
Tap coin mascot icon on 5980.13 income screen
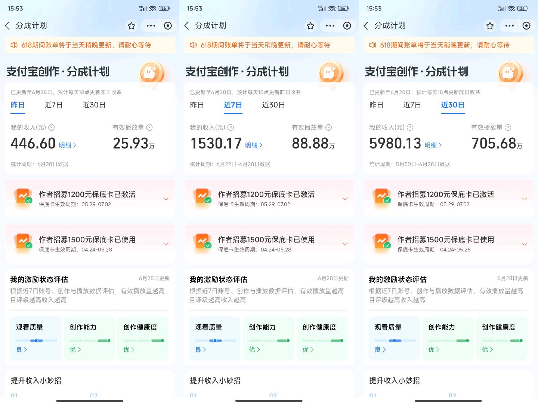tap(511, 74)
